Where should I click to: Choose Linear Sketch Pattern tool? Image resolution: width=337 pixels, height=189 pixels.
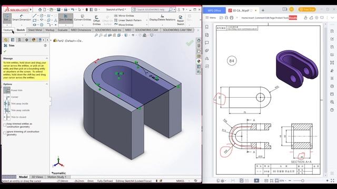(128, 20)
